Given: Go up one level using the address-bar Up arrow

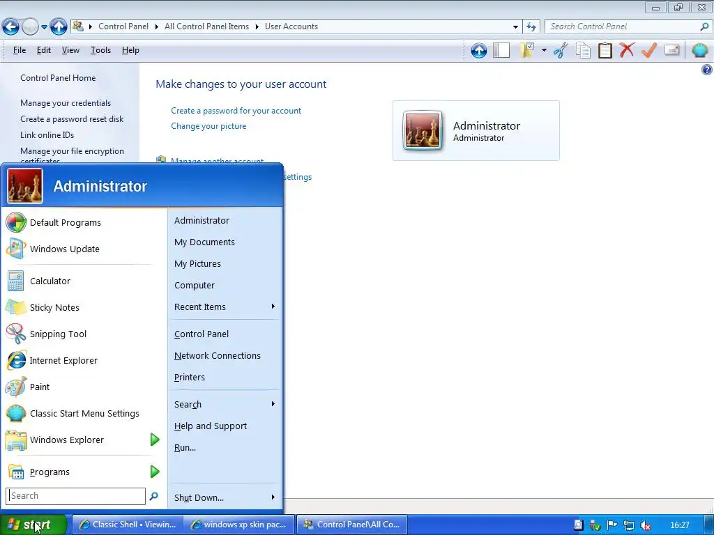Looking at the screenshot, I should click(x=59, y=27).
